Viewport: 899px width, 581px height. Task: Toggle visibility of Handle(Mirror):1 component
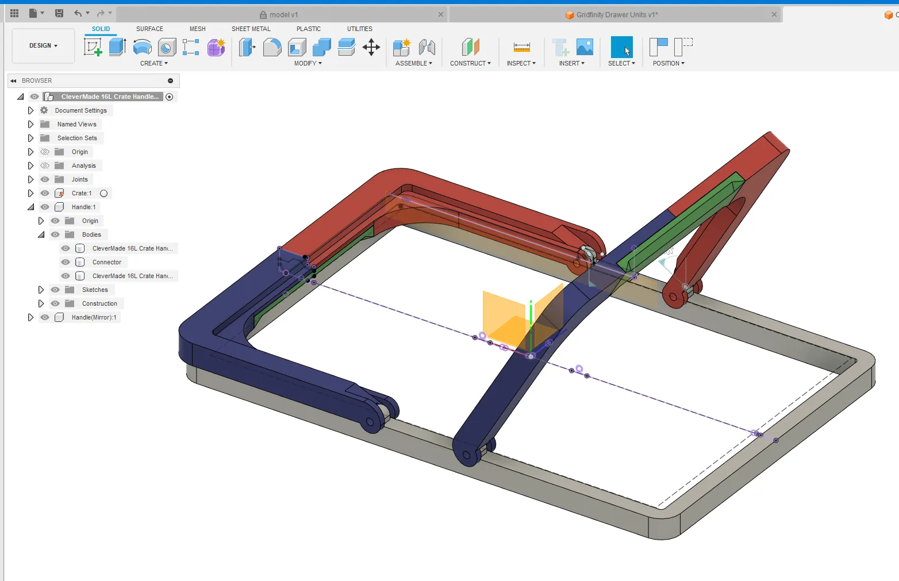coord(45,317)
